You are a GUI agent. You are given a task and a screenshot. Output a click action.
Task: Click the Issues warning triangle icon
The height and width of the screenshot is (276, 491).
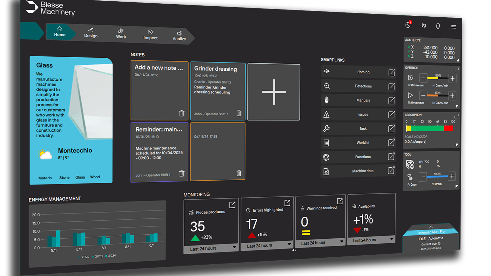point(326,114)
